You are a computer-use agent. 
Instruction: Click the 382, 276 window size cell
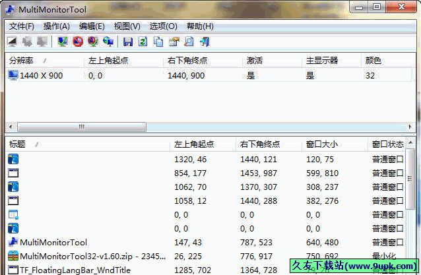pos(323,201)
